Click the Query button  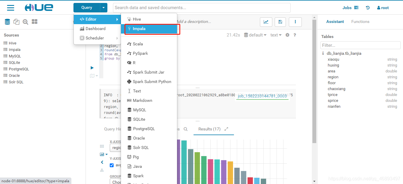pyautogui.click(x=87, y=8)
